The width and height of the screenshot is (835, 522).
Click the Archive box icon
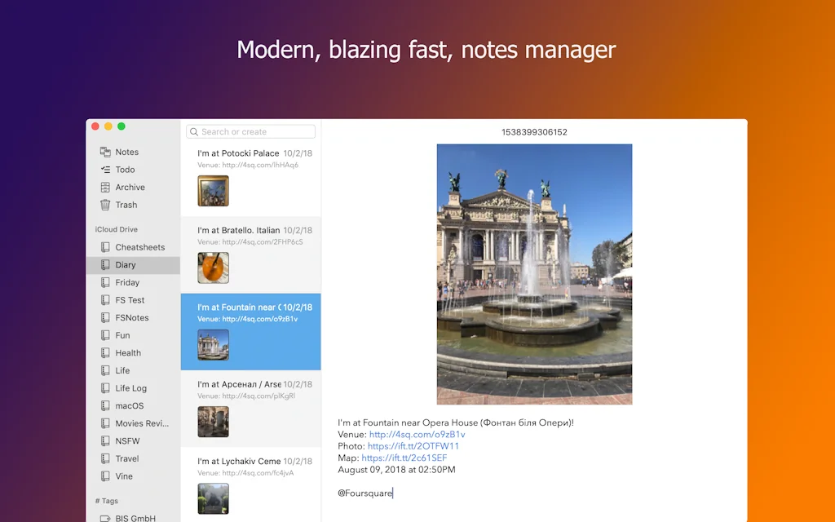pos(105,187)
